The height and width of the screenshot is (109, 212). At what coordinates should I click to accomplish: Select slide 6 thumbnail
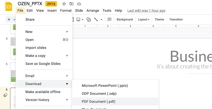13,98
